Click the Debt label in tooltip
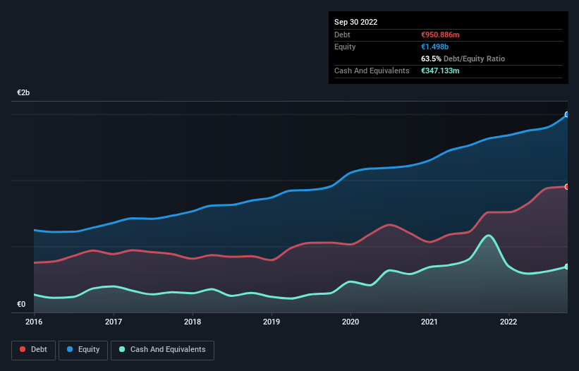The height and width of the screenshot is (371, 579). (x=342, y=35)
